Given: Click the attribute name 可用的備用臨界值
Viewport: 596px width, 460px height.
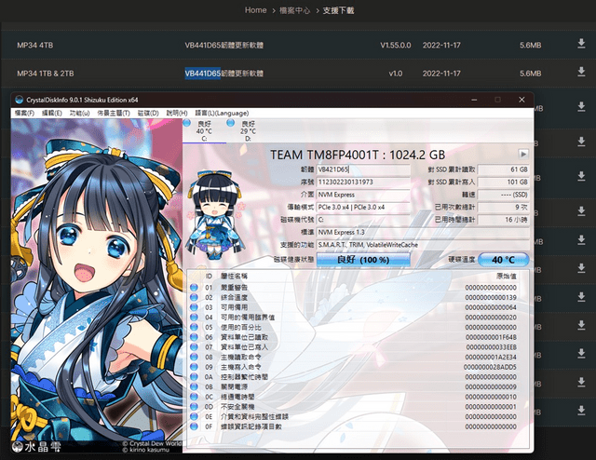Looking at the screenshot, I should [x=248, y=317].
